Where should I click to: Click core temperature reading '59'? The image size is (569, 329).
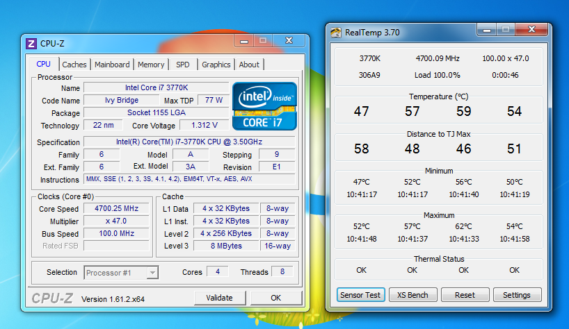(x=464, y=111)
